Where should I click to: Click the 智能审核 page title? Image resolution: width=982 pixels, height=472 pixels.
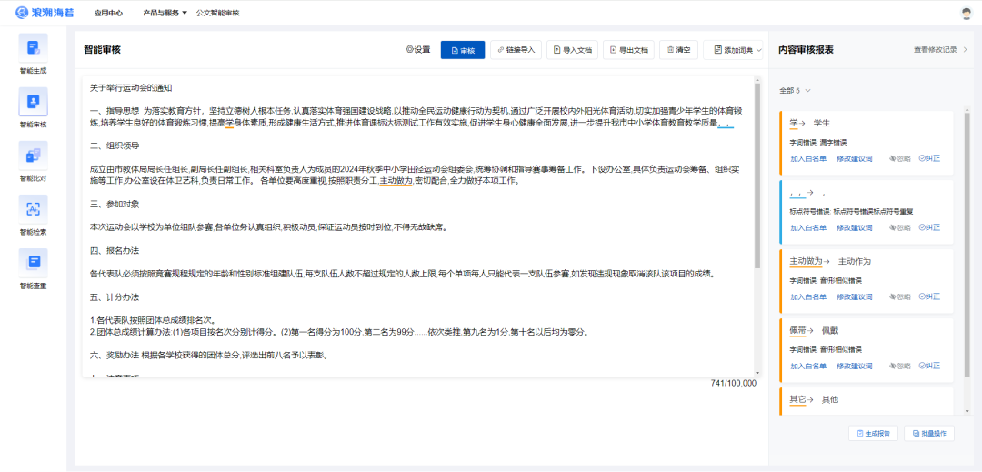pyautogui.click(x=102, y=49)
